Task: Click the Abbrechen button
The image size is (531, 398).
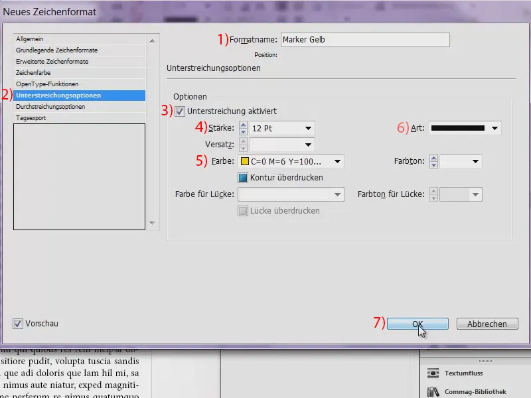Action: click(487, 324)
